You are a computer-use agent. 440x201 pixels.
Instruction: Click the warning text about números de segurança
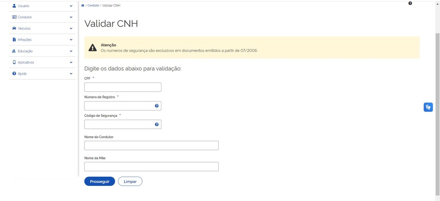point(179,51)
